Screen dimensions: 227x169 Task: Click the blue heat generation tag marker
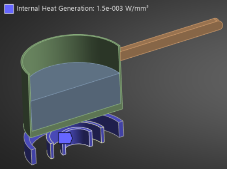[x=65, y=138]
